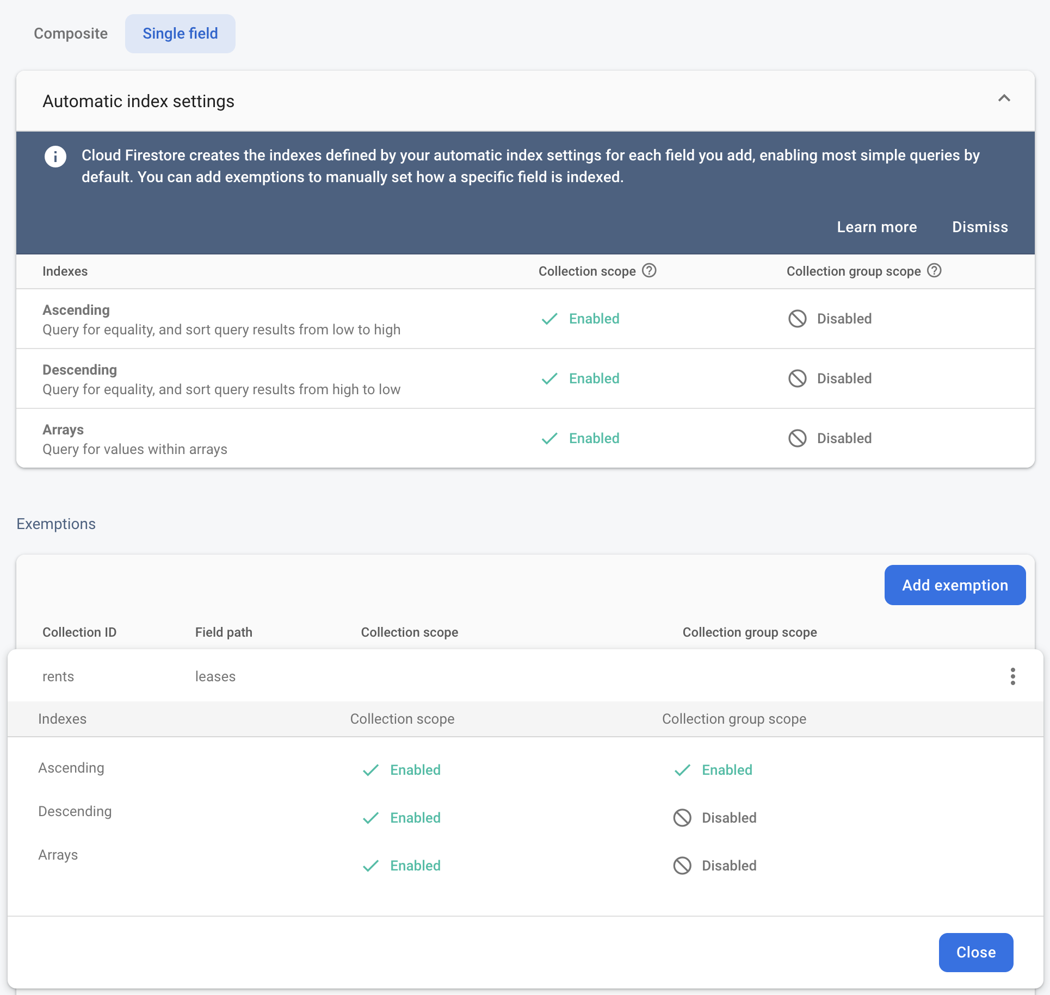The image size is (1050, 995).
Task: Switch to the Composite tab
Action: coord(71,33)
